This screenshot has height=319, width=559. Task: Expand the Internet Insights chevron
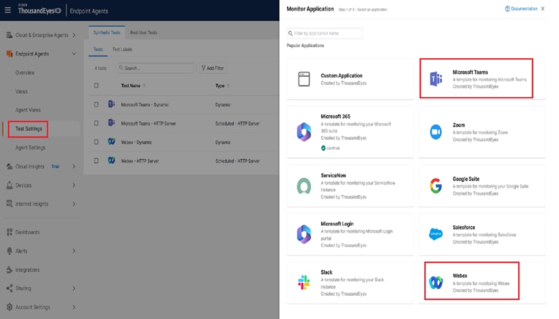coord(74,204)
